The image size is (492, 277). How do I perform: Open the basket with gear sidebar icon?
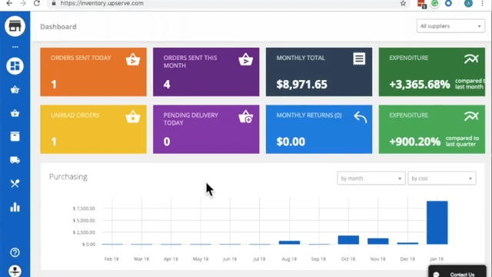(15, 90)
